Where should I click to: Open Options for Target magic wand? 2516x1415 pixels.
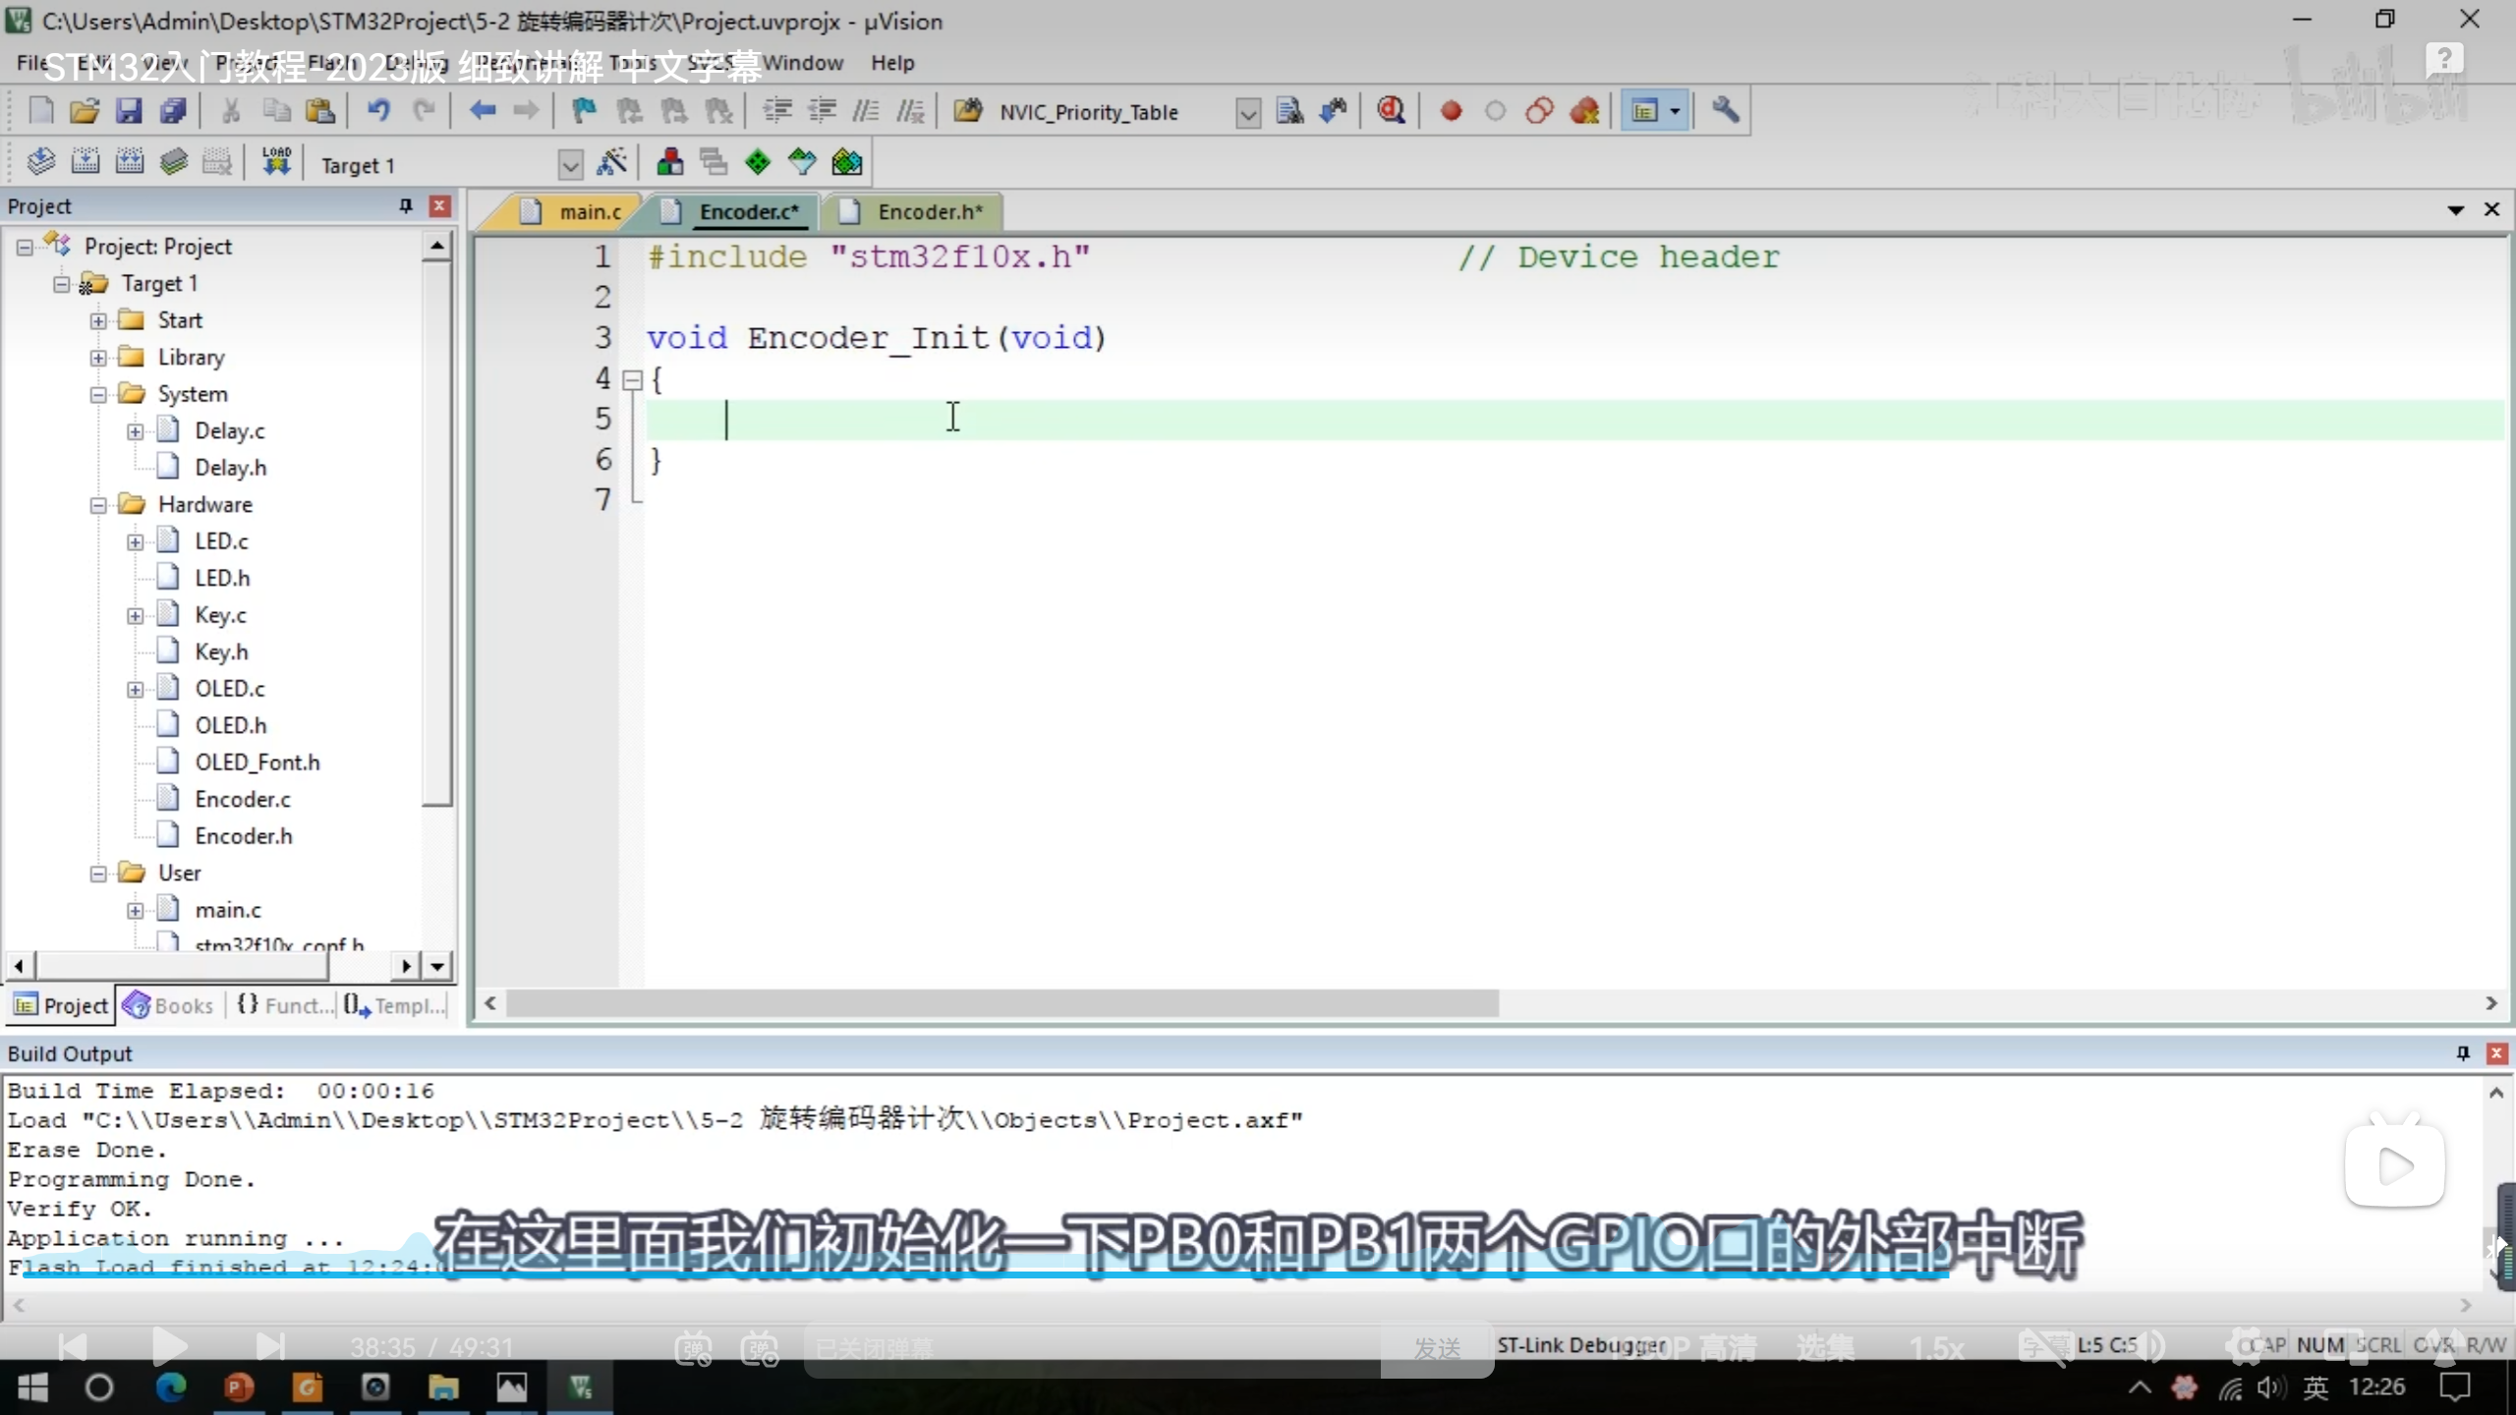tap(612, 162)
